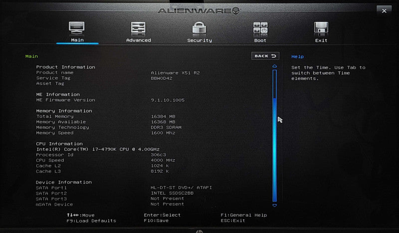Click ESC:Exit hint

[x=233, y=221]
